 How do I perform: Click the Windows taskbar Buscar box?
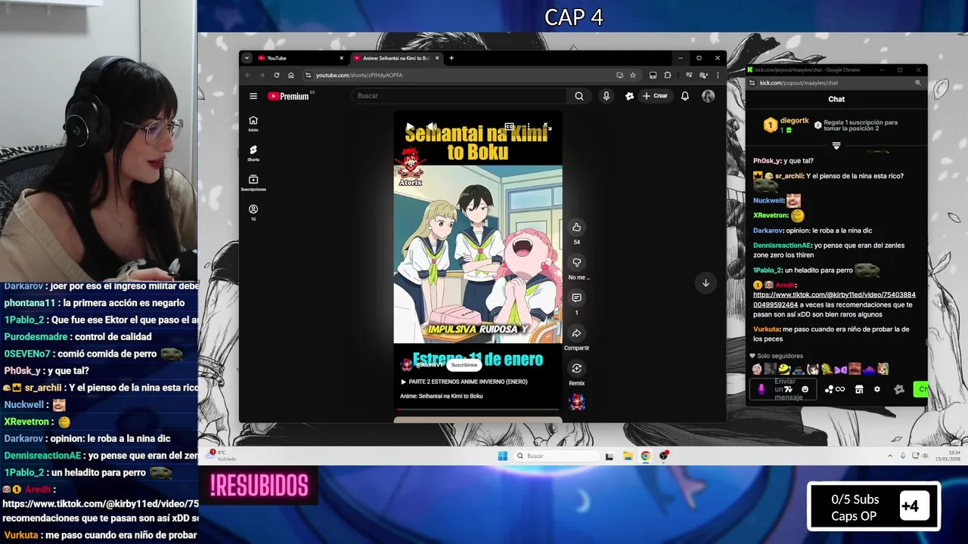556,456
